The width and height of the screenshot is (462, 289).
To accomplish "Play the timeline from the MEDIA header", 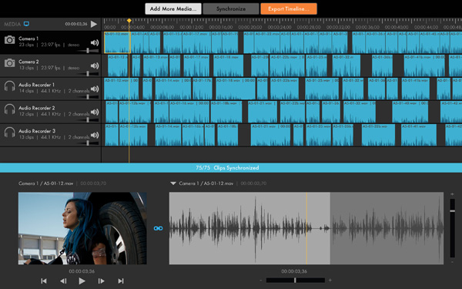I will (94, 24).
